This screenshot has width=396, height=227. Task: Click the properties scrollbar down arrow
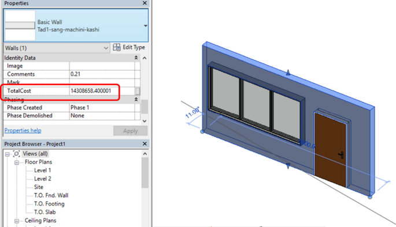(145, 121)
